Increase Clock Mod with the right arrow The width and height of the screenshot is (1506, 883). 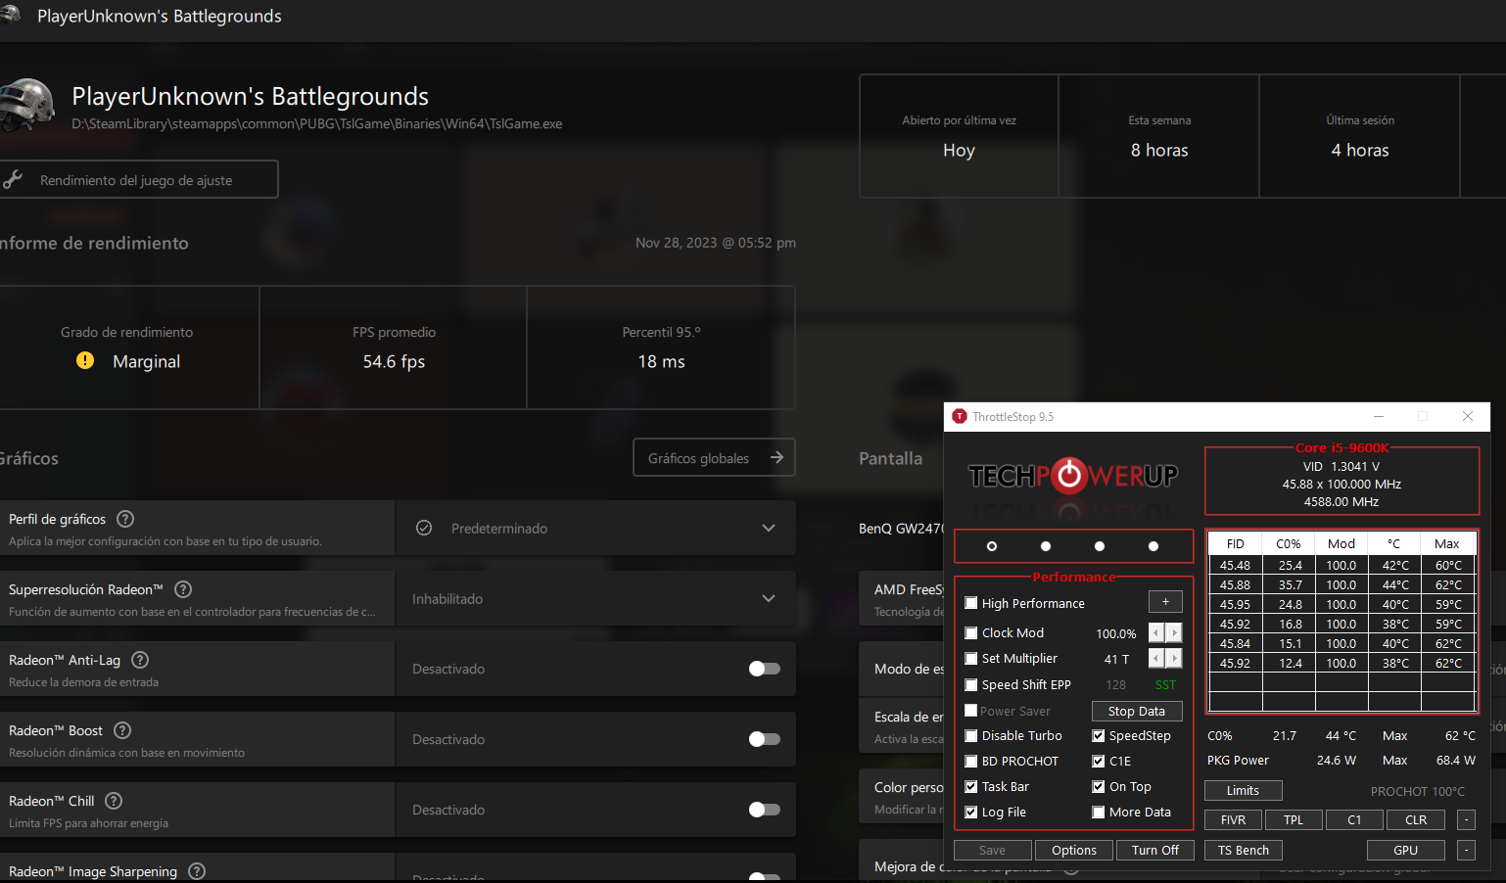[1174, 632]
